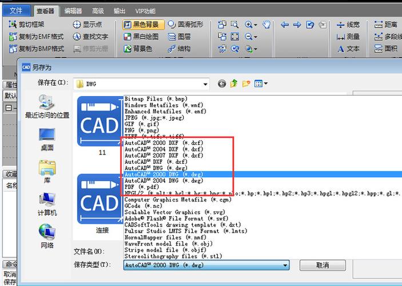The width and height of the screenshot is (402, 286).
Task: Toggle 显示点 show points option
Action: (87, 25)
